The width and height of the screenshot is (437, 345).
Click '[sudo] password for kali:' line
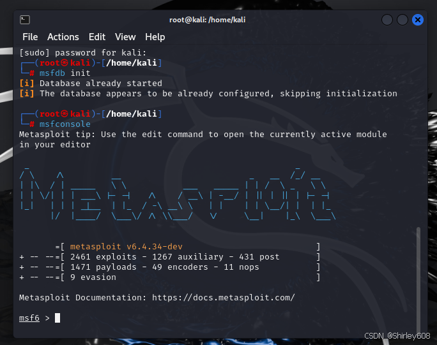coord(82,52)
